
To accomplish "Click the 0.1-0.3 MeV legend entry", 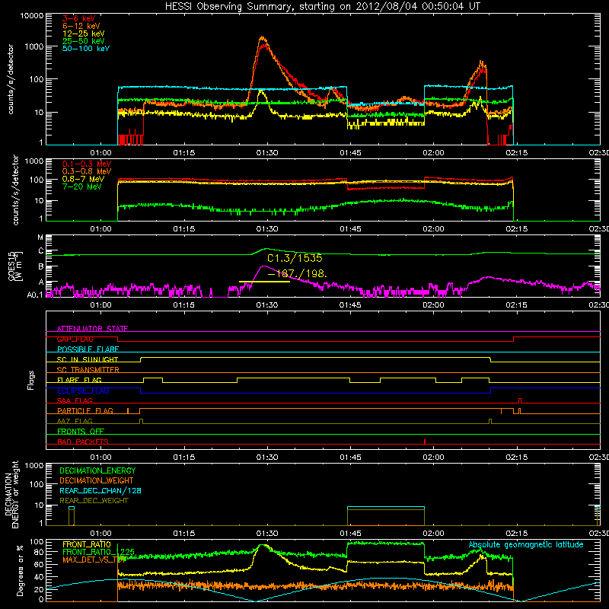I will pyautogui.click(x=87, y=164).
